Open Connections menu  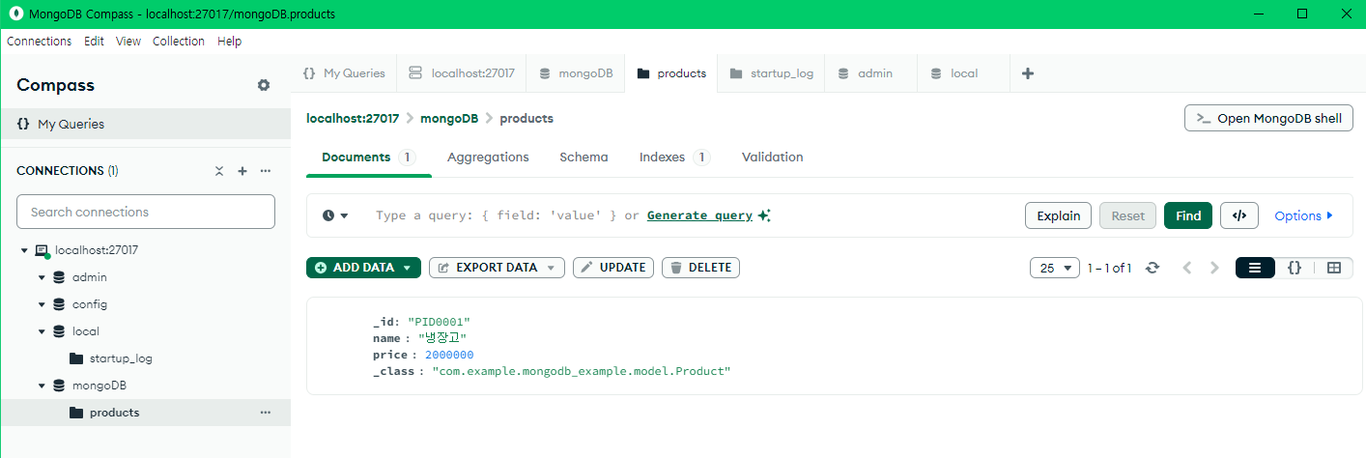[x=40, y=42]
